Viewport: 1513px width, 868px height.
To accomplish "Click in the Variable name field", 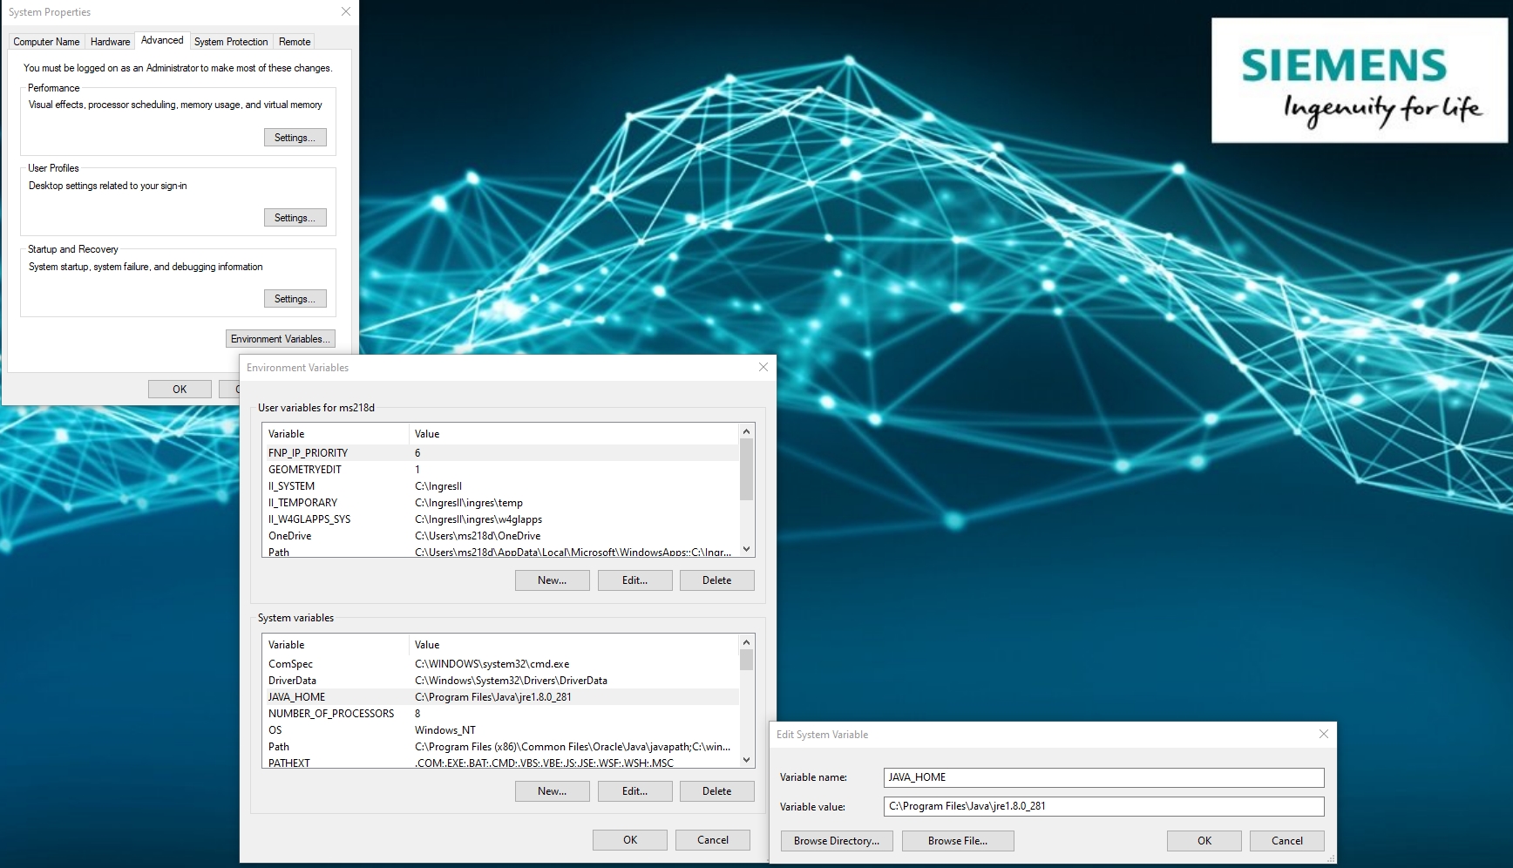I will (x=1103, y=777).
